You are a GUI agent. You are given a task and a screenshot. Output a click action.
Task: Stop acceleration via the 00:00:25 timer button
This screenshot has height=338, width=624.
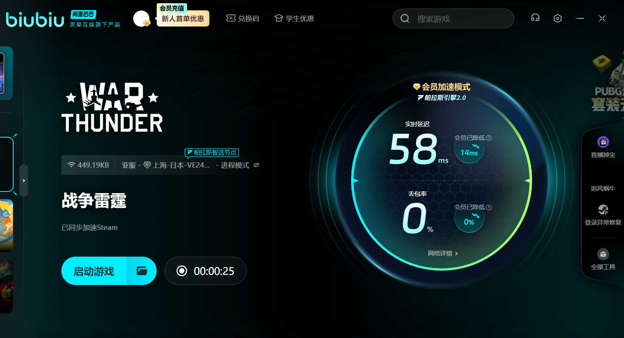point(206,271)
